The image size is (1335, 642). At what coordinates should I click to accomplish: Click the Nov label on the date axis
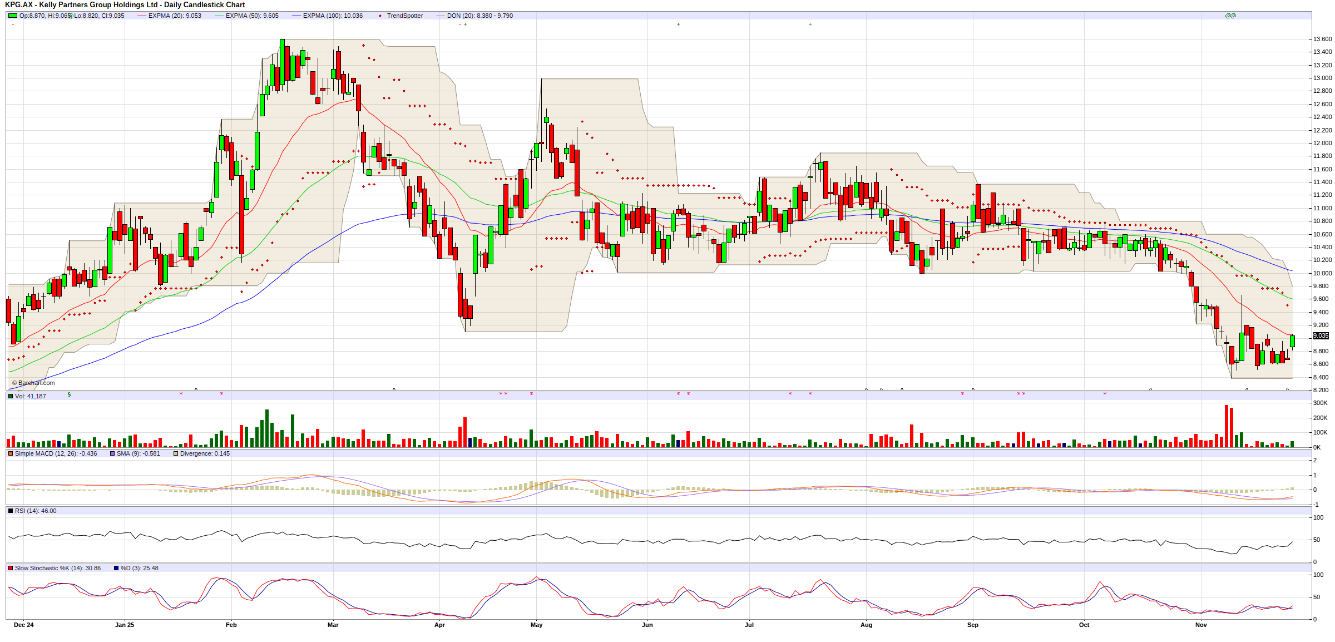pos(1201,625)
